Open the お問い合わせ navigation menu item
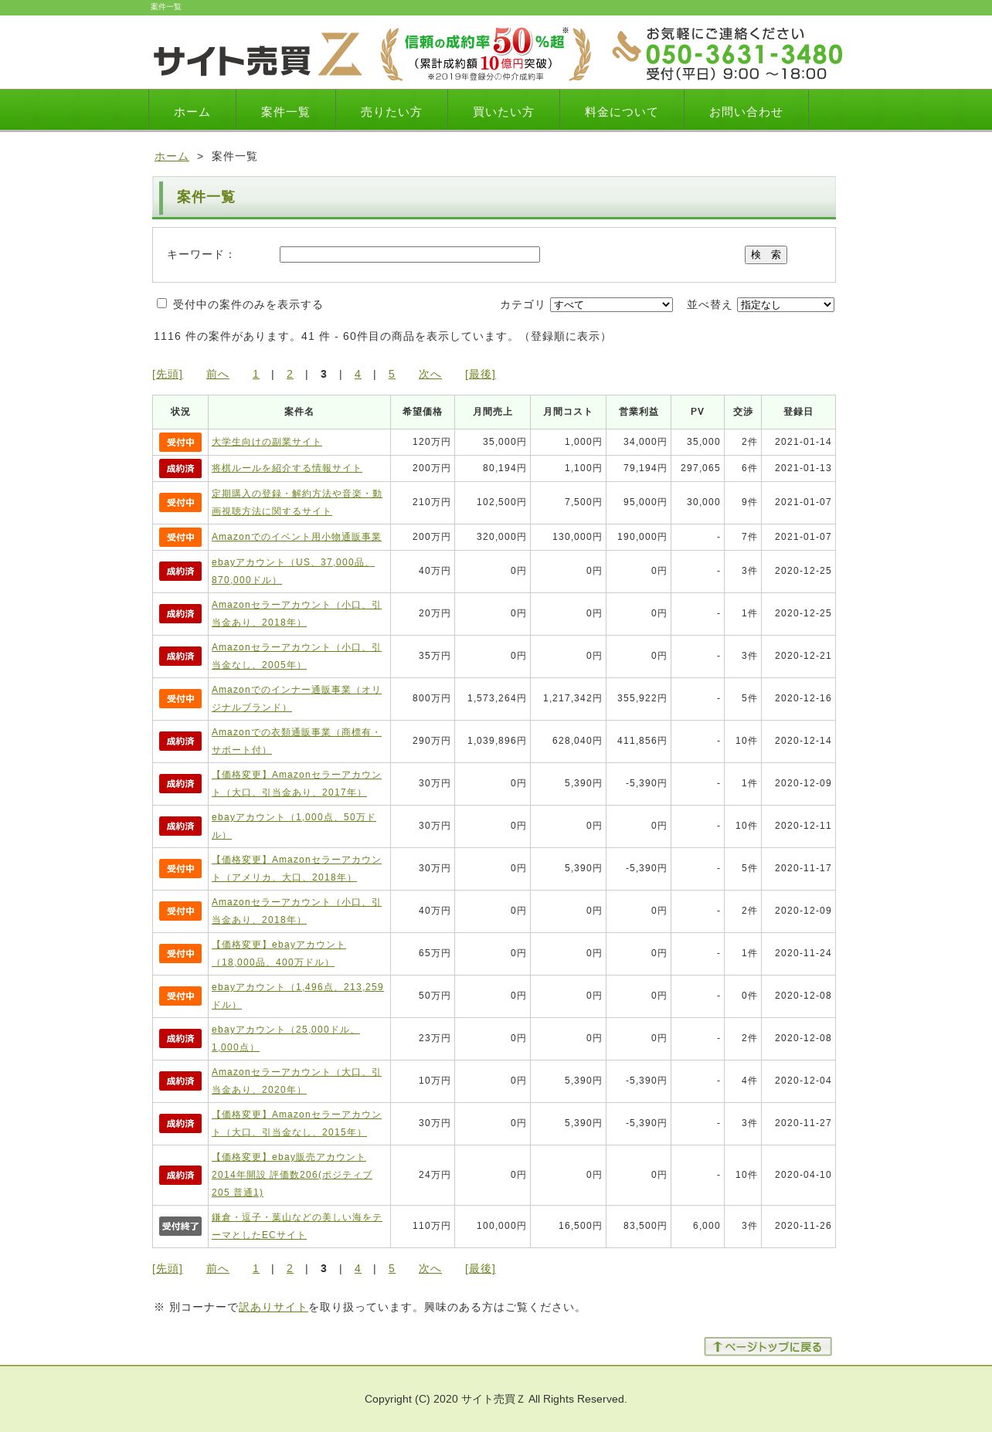This screenshot has height=1432, width=992. click(746, 111)
